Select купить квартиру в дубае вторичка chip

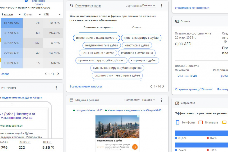[117, 68]
